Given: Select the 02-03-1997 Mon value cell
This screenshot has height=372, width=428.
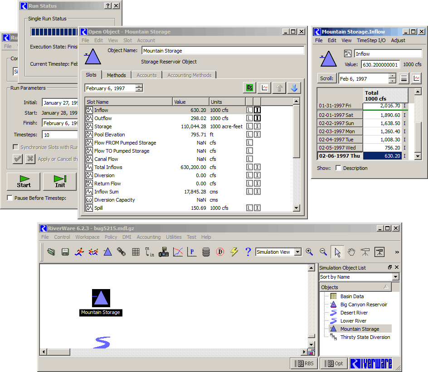Looking at the screenshot, I should point(382,131).
